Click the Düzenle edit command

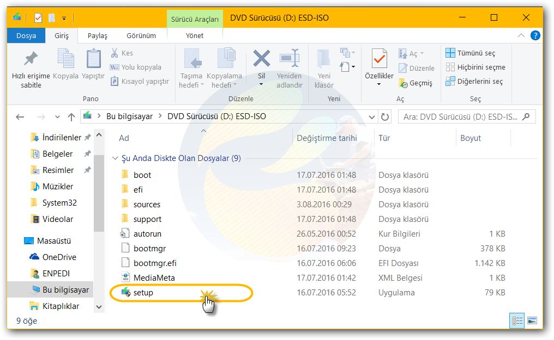tap(417, 68)
